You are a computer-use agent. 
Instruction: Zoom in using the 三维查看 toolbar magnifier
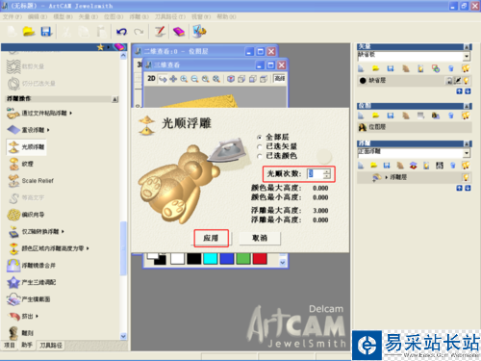click(184, 79)
